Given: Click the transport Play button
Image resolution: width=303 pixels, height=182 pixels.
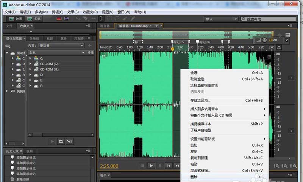Looking at the screenshot, I should [x=151, y=165].
